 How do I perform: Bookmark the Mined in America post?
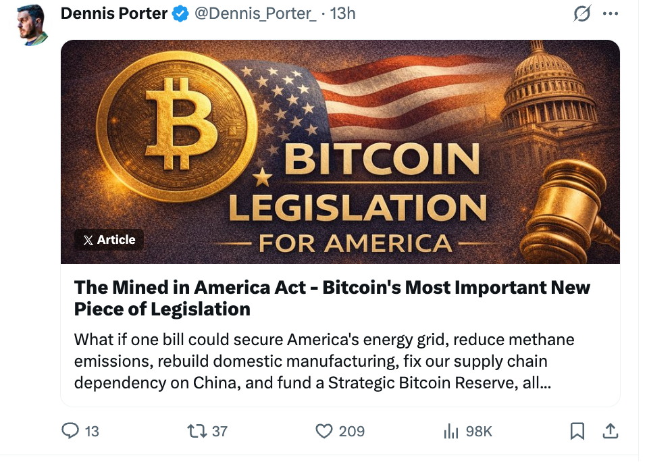tap(577, 430)
